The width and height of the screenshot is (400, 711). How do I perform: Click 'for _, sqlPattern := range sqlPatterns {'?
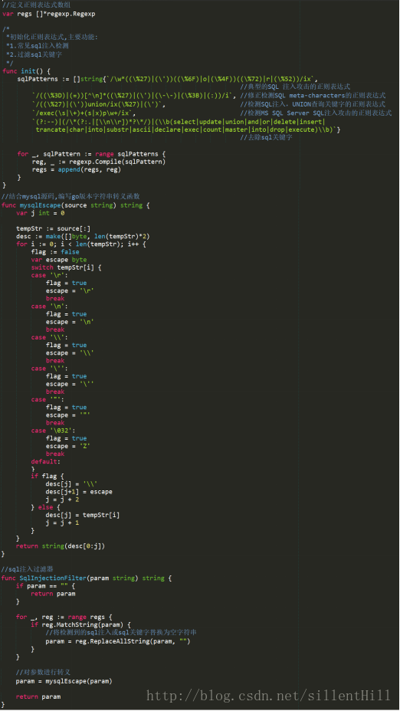[92, 154]
